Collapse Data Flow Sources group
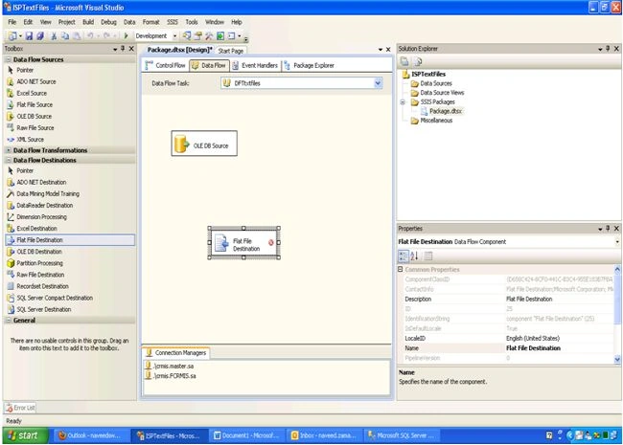 click(9, 59)
